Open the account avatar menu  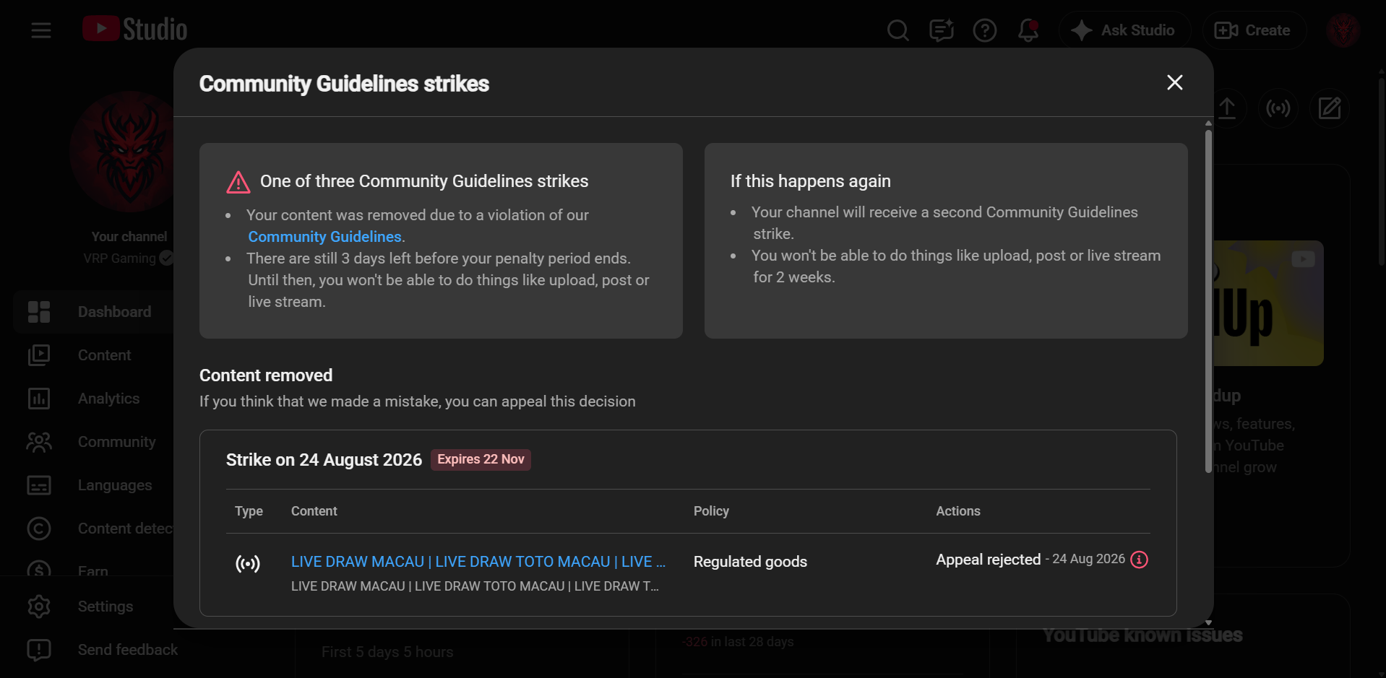pyautogui.click(x=1343, y=30)
